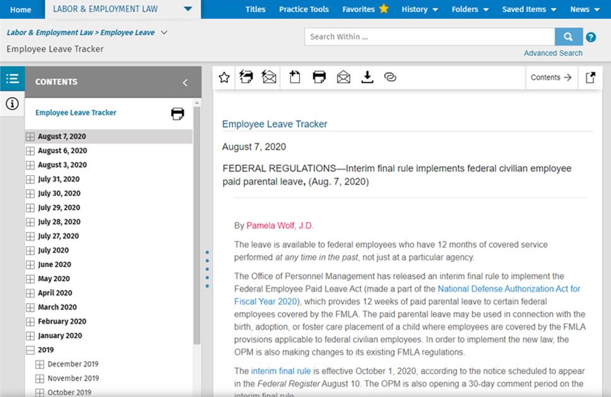Expand the August 7, 2020 entry
Viewport: 611px width, 397px height.
click(x=30, y=137)
